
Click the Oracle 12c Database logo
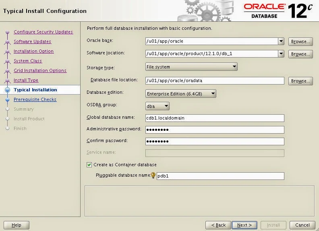pos(278,11)
